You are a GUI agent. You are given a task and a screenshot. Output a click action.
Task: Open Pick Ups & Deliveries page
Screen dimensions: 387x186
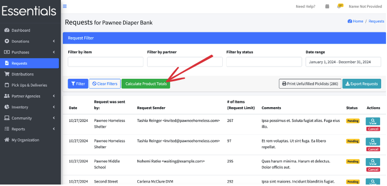click(29, 85)
